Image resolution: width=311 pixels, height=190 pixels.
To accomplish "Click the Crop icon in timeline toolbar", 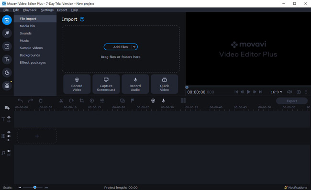I will coord(82,101).
